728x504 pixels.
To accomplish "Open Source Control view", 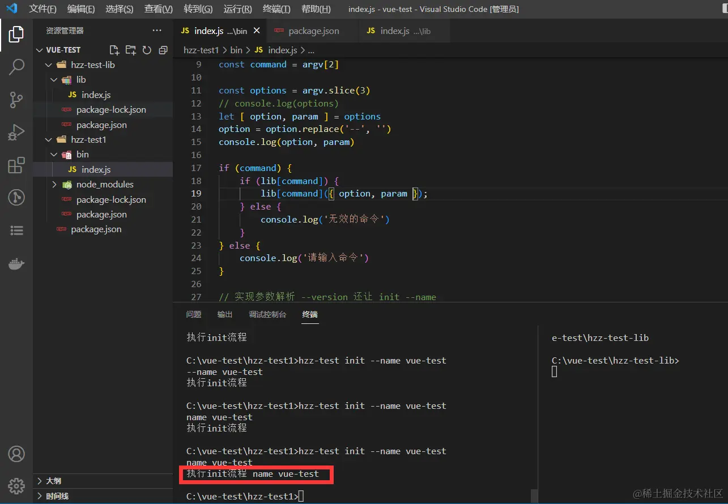I will tap(16, 100).
